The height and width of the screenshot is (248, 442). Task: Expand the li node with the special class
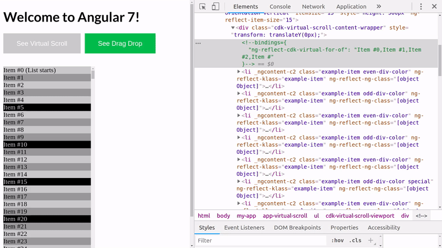239,181
